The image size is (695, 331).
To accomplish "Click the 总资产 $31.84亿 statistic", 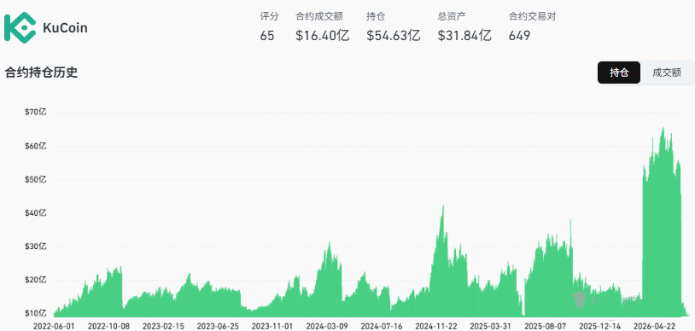I will [464, 36].
